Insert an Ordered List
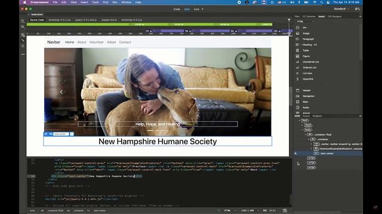Viewport: 382px width, 214px height. [309, 67]
